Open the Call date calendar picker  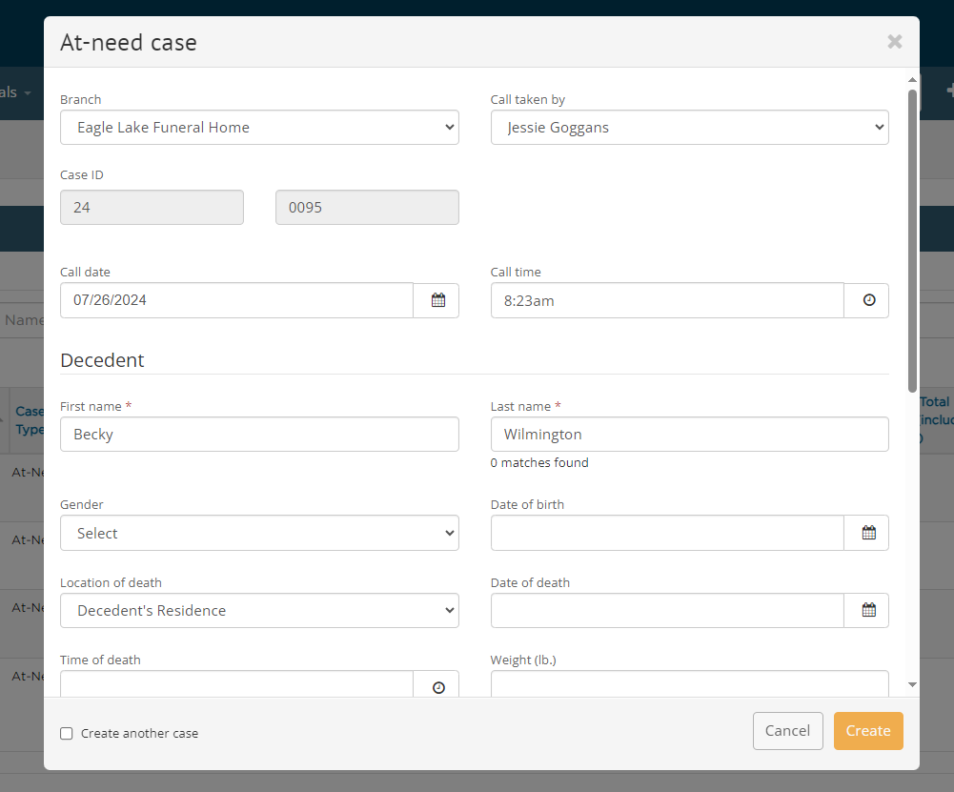tap(436, 300)
